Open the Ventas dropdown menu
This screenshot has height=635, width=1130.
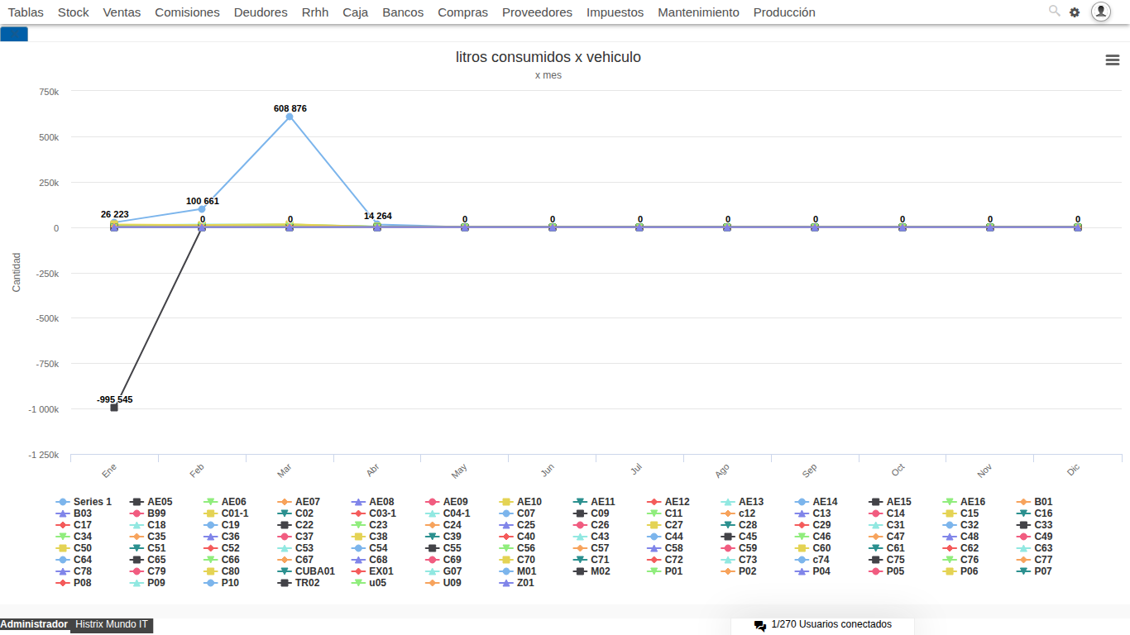(122, 12)
